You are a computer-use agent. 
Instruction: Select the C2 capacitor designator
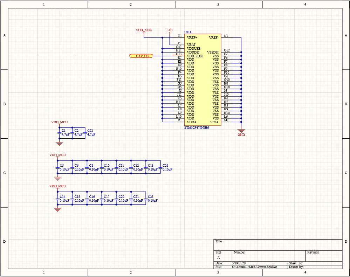click(x=77, y=131)
